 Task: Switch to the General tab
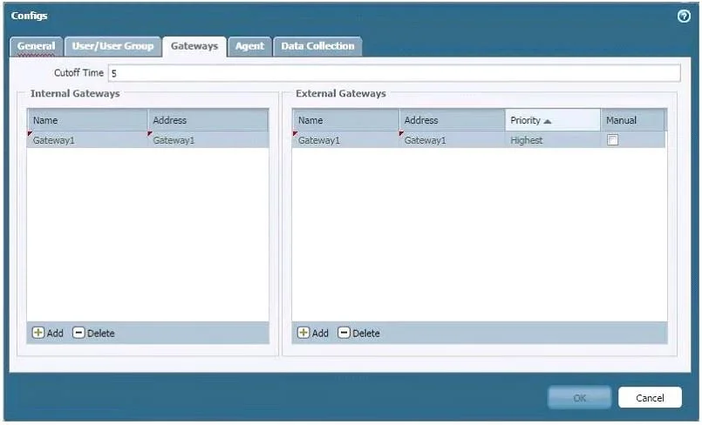coord(36,46)
